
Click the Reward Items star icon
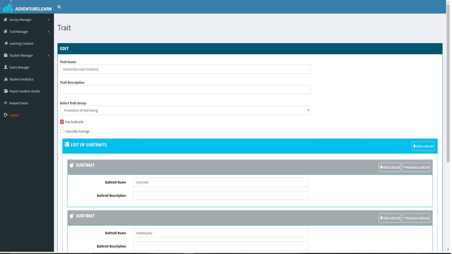pos(6,103)
